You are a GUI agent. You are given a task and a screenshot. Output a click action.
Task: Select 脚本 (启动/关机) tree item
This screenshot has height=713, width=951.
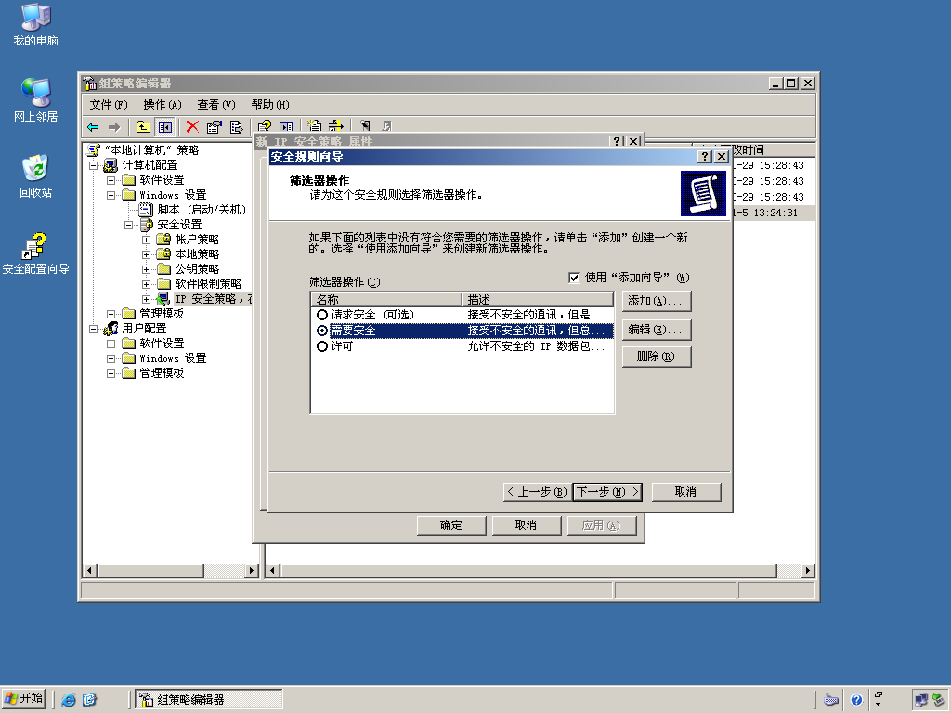pos(202,210)
